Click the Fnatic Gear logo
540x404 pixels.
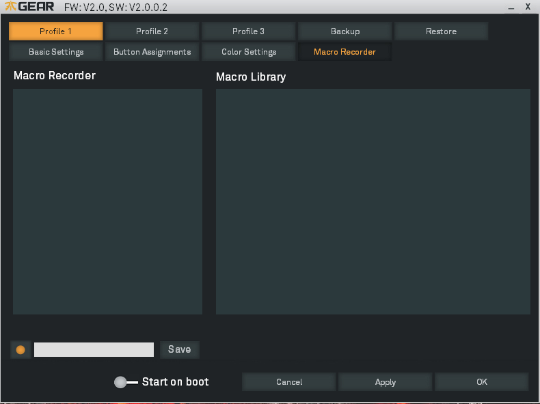tap(29, 6)
